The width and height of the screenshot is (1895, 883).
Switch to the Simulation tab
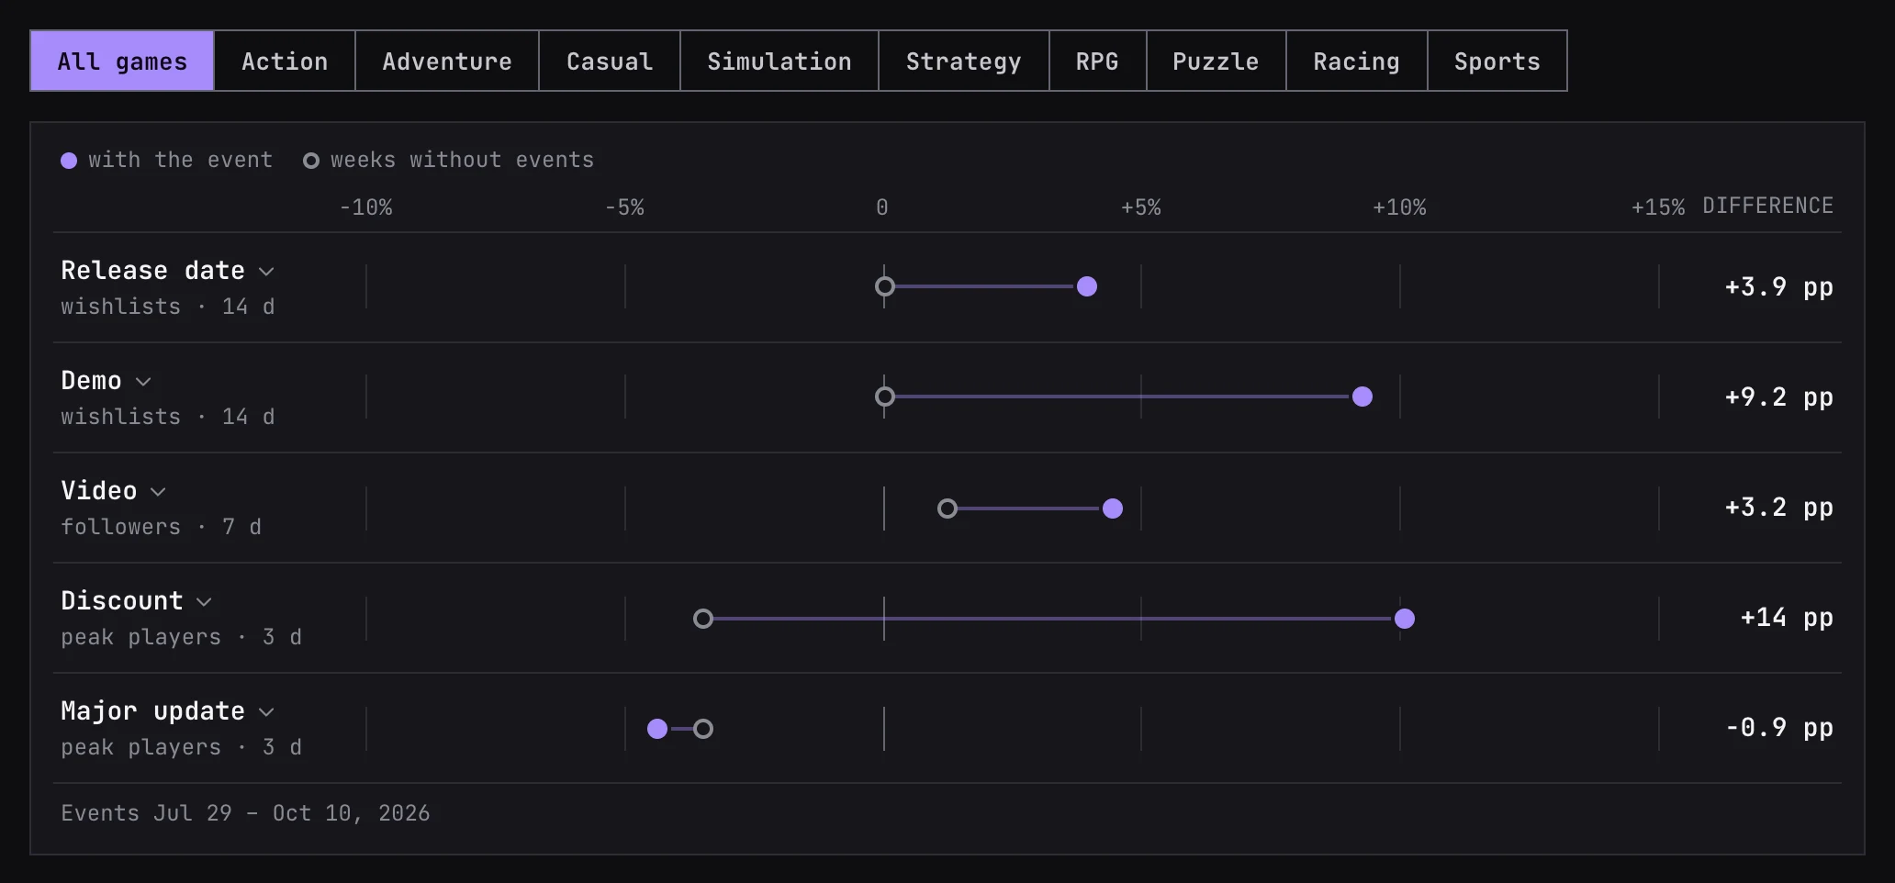[x=779, y=61]
